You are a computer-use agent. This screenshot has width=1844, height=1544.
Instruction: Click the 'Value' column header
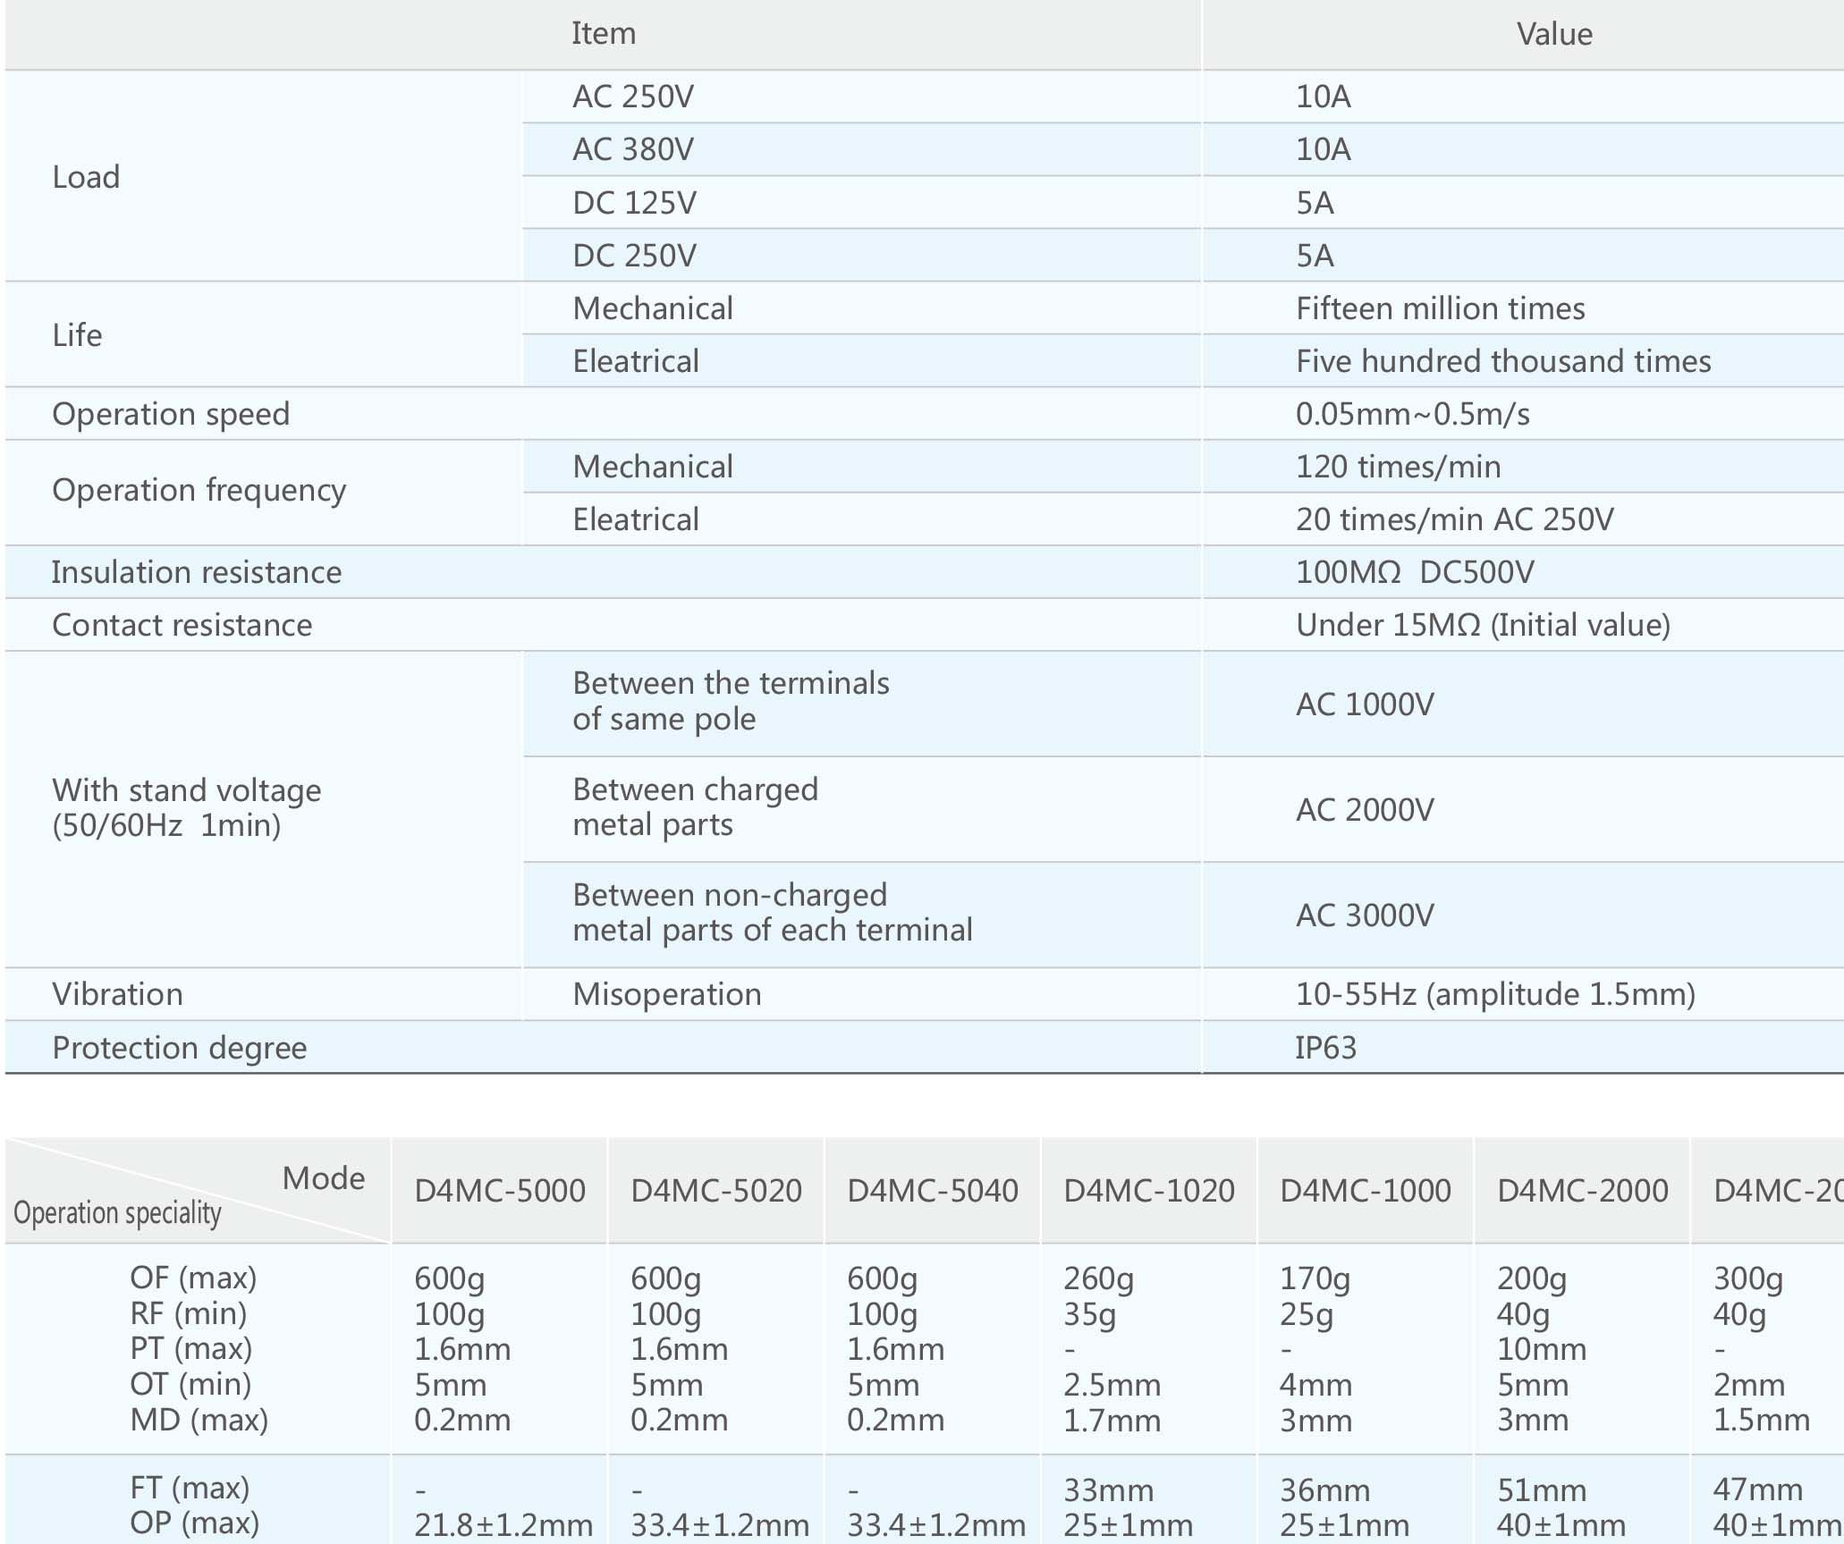(1554, 34)
